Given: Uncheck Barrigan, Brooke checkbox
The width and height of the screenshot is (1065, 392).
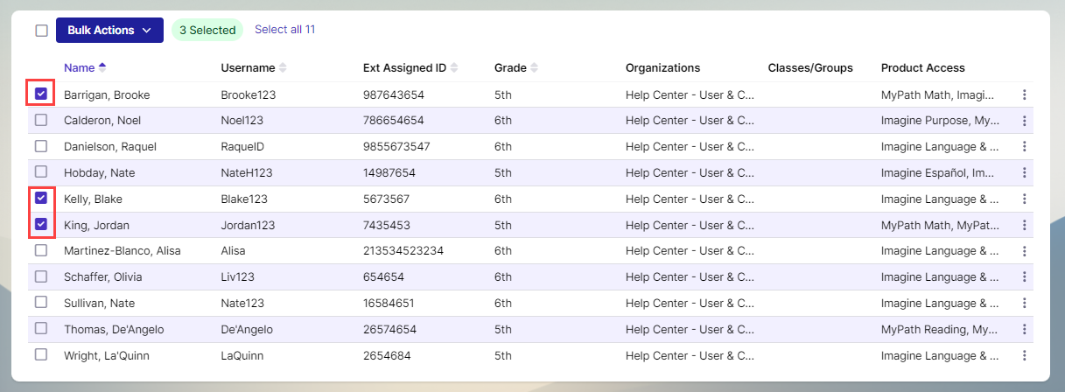Looking at the screenshot, I should point(41,94).
